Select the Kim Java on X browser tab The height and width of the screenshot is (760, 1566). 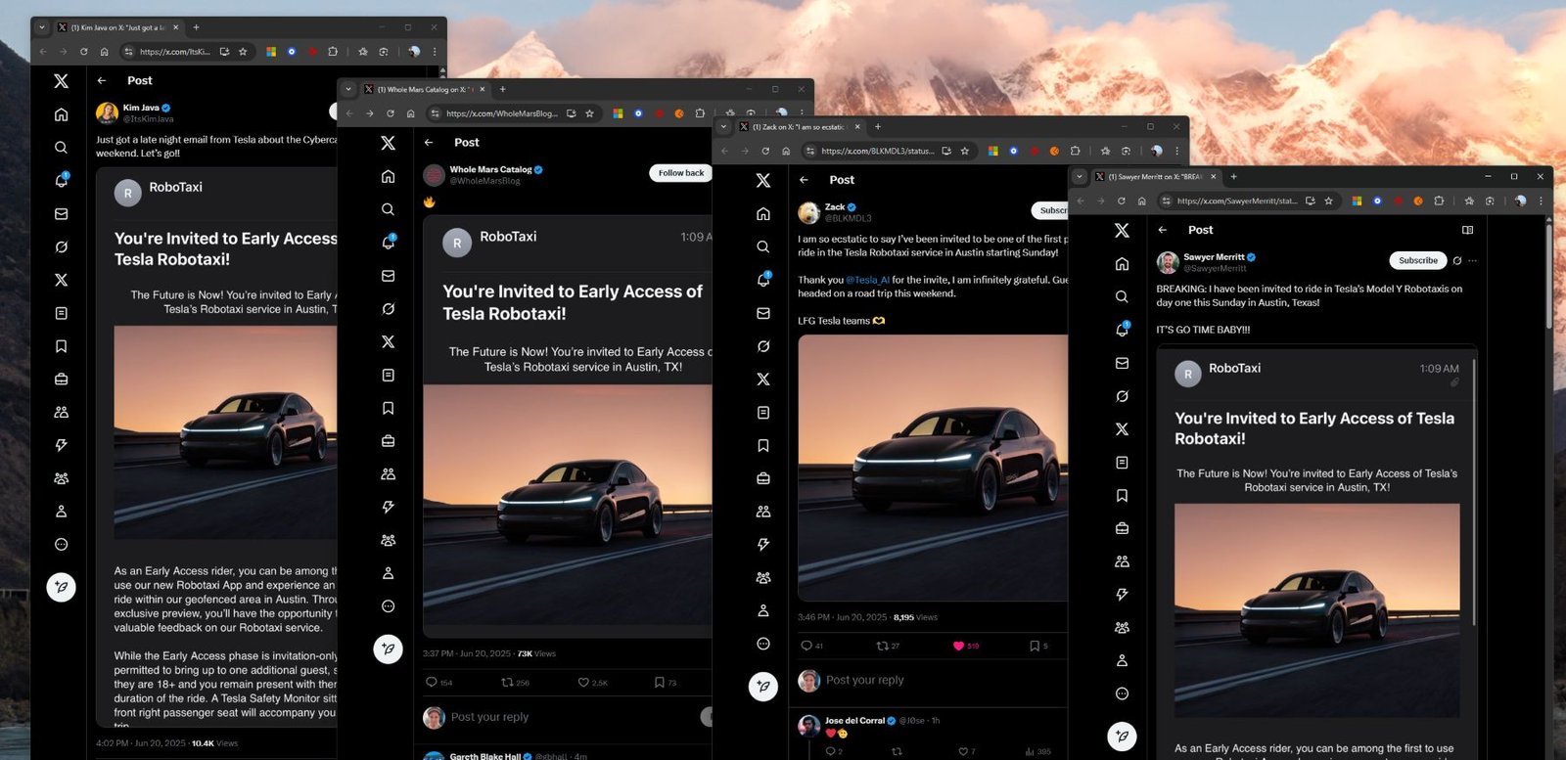coord(118,27)
